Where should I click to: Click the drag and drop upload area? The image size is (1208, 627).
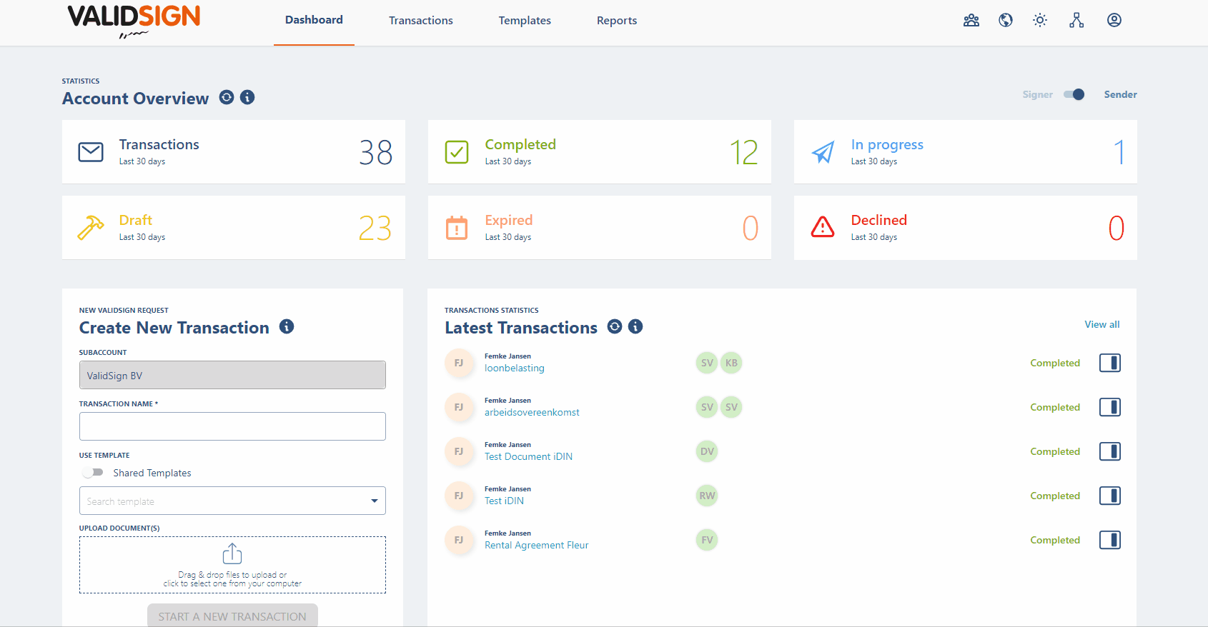coord(232,565)
